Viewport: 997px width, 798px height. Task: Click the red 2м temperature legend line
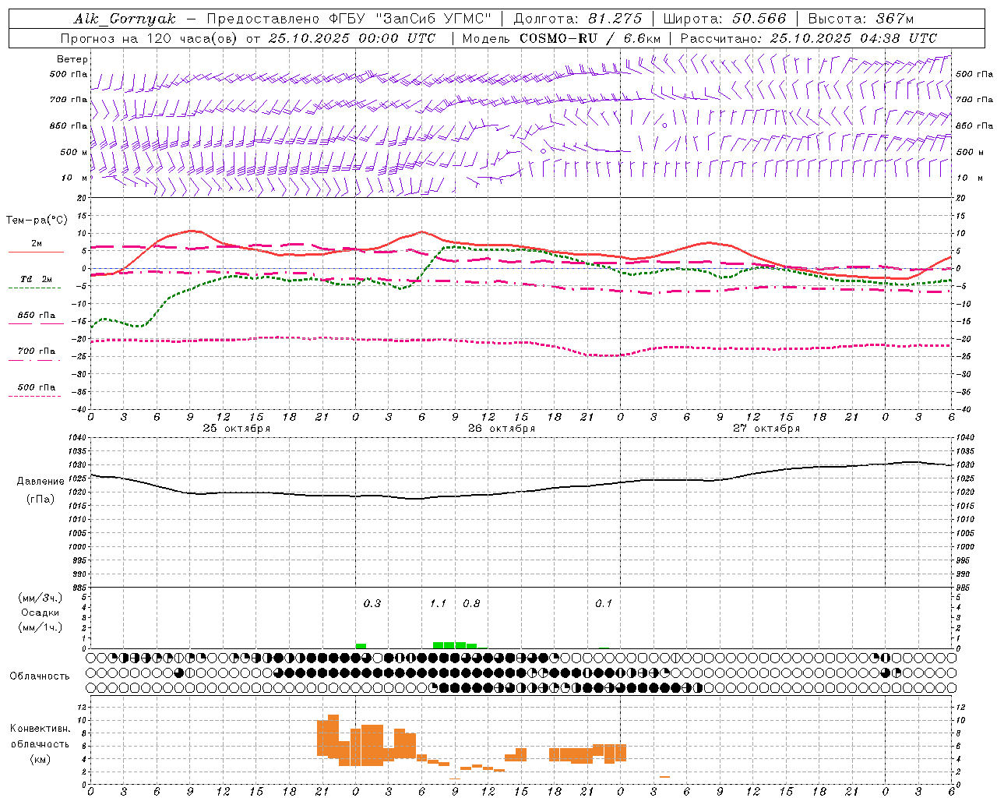click(37, 252)
